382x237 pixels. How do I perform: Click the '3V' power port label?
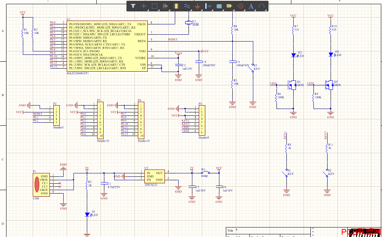point(192,168)
